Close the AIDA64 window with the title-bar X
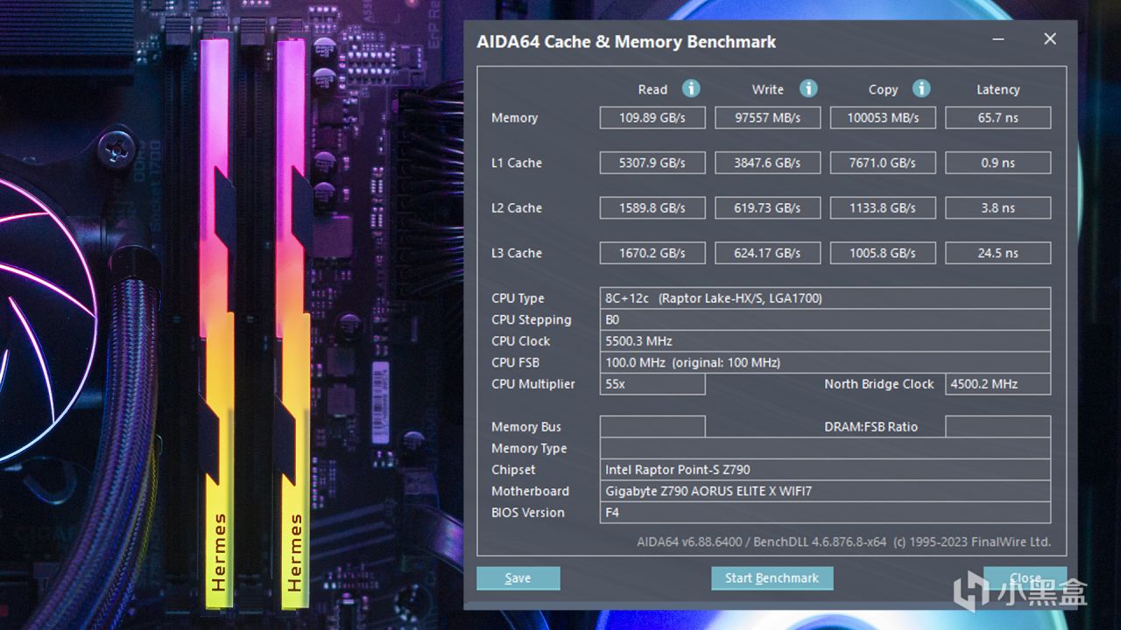This screenshot has height=630, width=1121. [1050, 39]
